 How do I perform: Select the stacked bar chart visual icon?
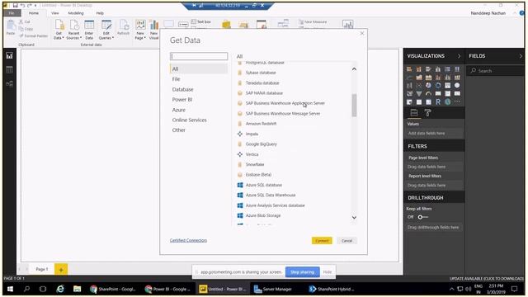pos(409,69)
